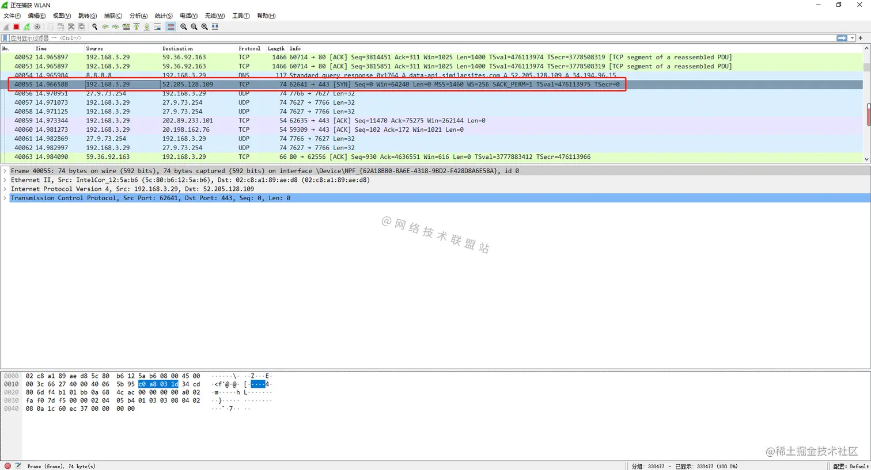
Task: Open the 编辑(E) menu
Action: pos(37,16)
